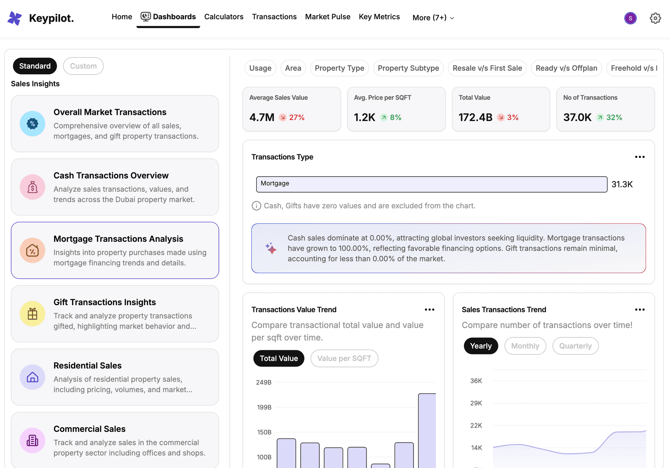Select the Property Type filter chip
Image resolution: width=669 pixels, height=468 pixels.
(339, 68)
